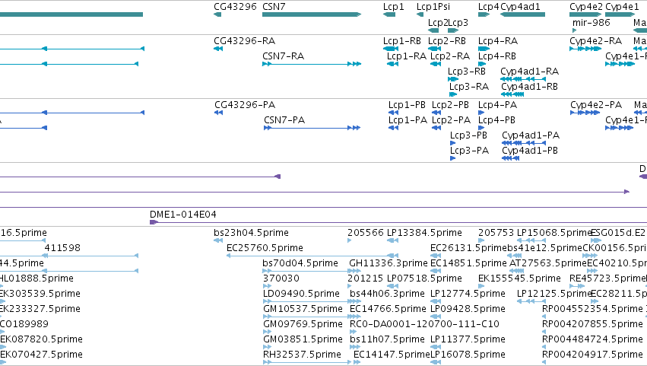647x366 pixels.
Task: Select EST bs11h07.5prime
Action: pos(387,339)
